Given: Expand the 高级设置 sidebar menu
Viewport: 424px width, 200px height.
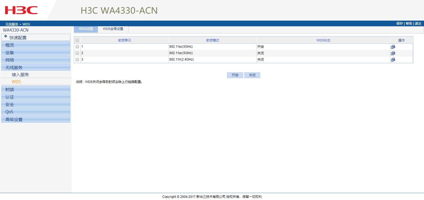Looking at the screenshot, I should pos(36,119).
